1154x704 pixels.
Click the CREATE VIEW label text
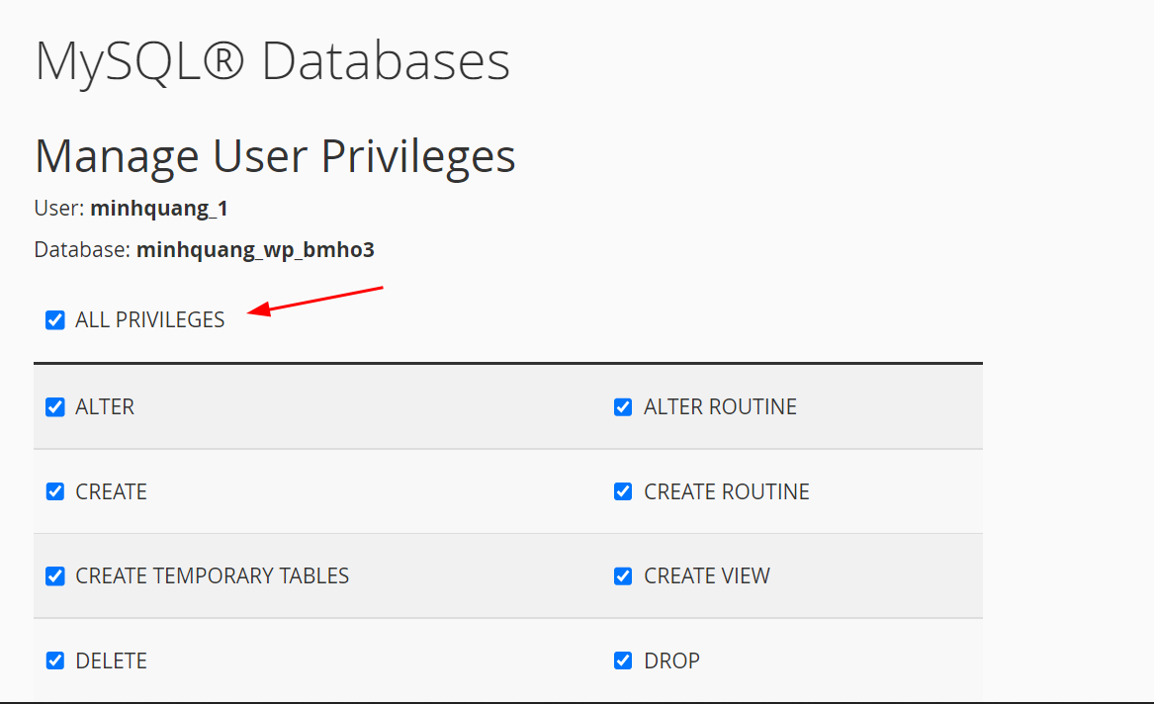pos(707,575)
